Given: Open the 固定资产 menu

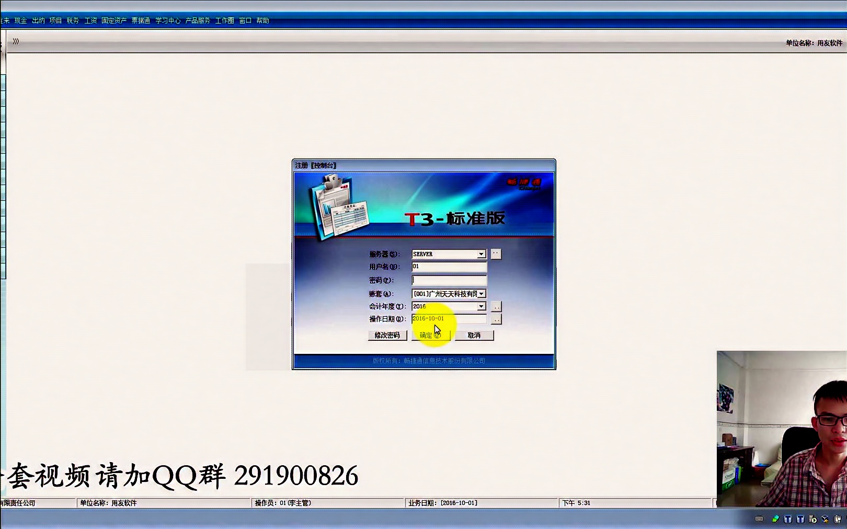Looking at the screenshot, I should point(114,21).
